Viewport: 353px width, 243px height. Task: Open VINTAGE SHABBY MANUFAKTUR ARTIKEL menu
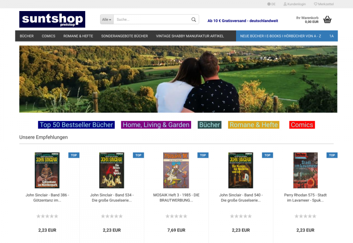pos(190,36)
